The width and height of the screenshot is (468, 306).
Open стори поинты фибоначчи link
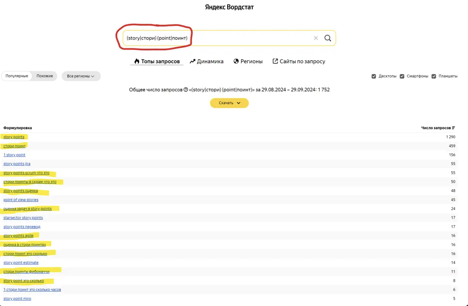(26, 272)
